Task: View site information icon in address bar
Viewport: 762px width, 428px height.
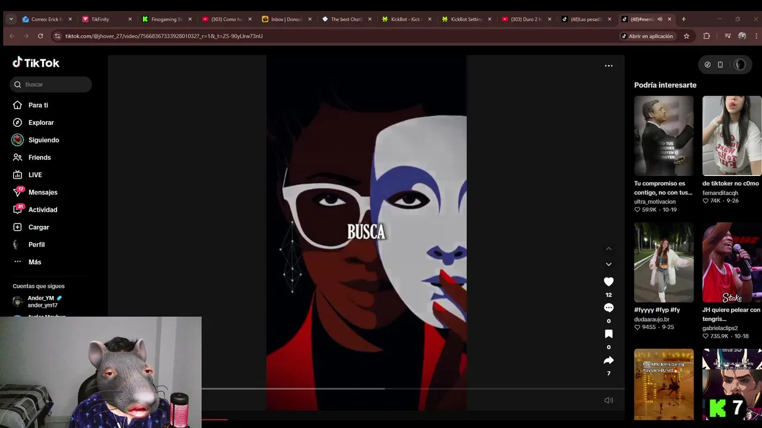Action: tap(57, 36)
